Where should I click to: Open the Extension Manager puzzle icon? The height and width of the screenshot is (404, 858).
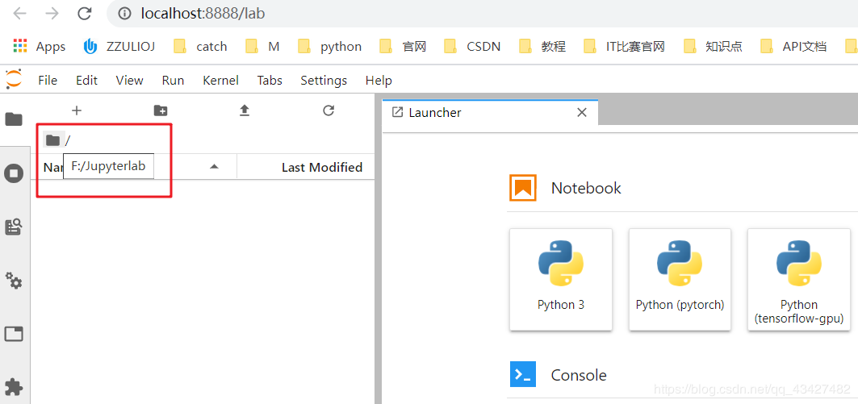[x=14, y=386]
